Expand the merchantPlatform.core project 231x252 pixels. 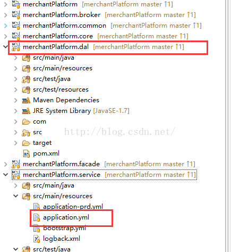pyautogui.click(x=5, y=36)
